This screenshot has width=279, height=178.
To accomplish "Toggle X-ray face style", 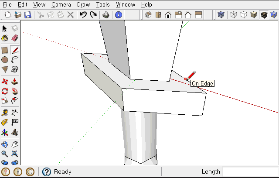I will point(221,15).
